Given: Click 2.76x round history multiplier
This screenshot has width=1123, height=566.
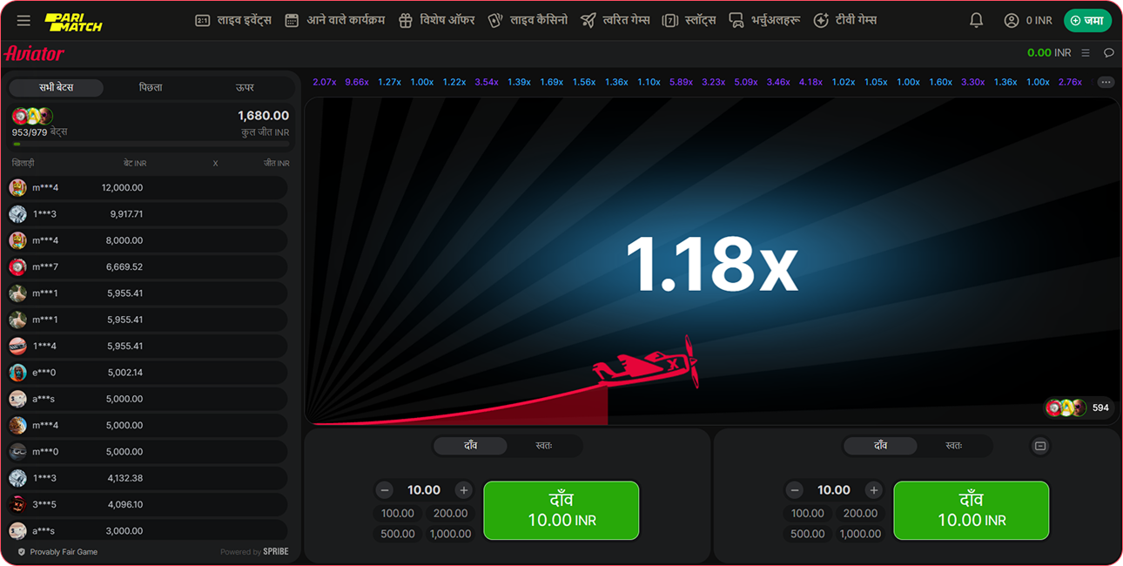Looking at the screenshot, I should [x=1070, y=82].
